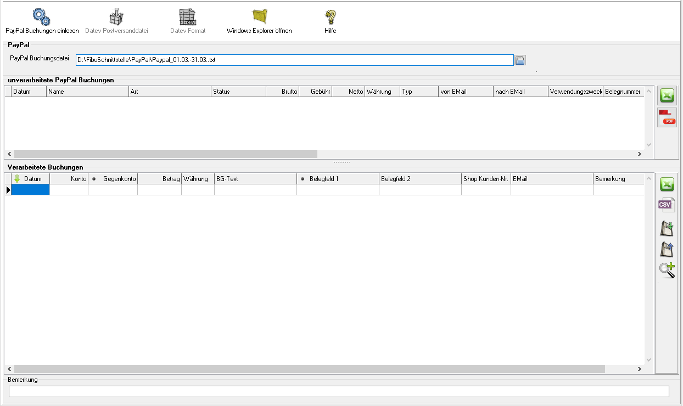Click the selected blue Datum cell
The image size is (683, 406).
click(x=31, y=190)
